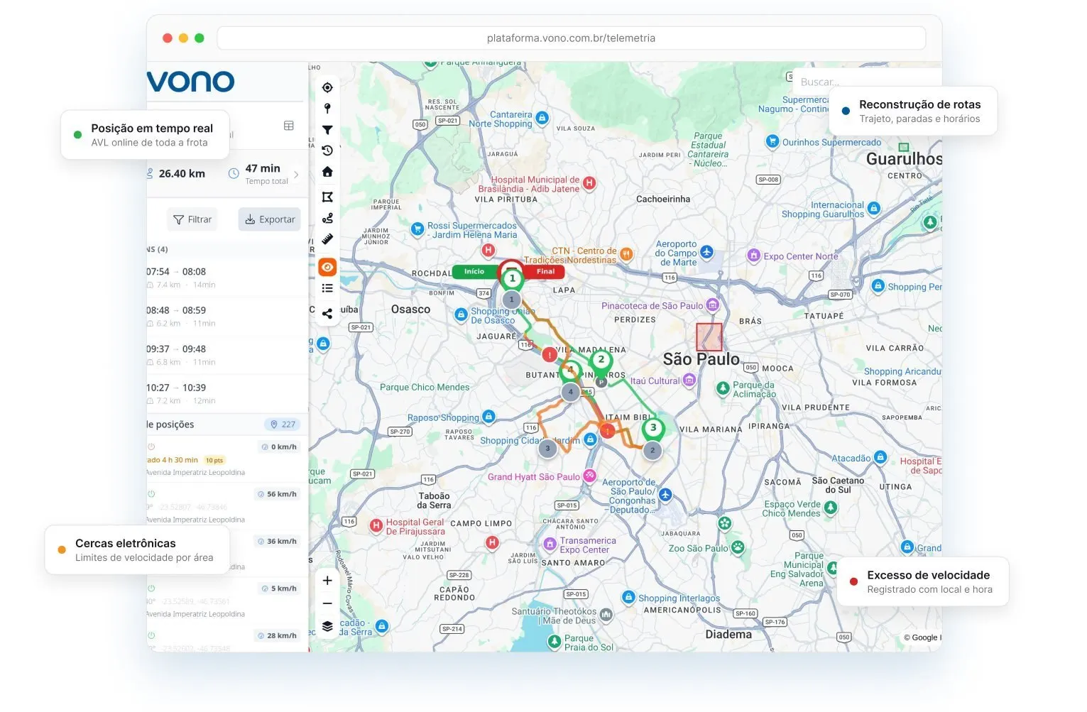Select the 09:37 → 09:48 trip row
Screen dimensions: 1087x712
[227, 355]
